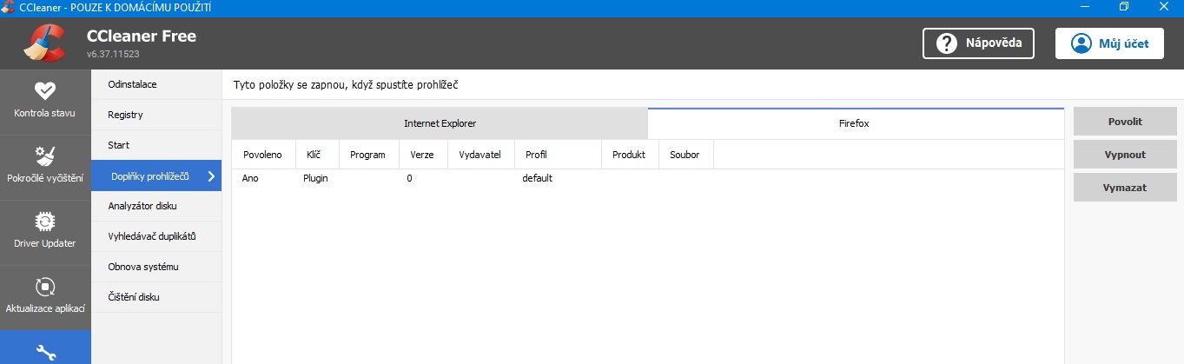Open Pokročilé vyčištění broom section
This screenshot has width=1184, height=364.
pos(45,167)
